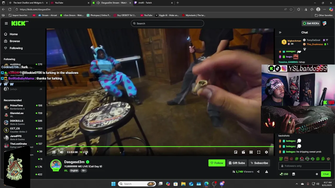Cast the stream to a device
The height and width of the screenshot is (188, 335).
pyautogui.click(x=243, y=152)
